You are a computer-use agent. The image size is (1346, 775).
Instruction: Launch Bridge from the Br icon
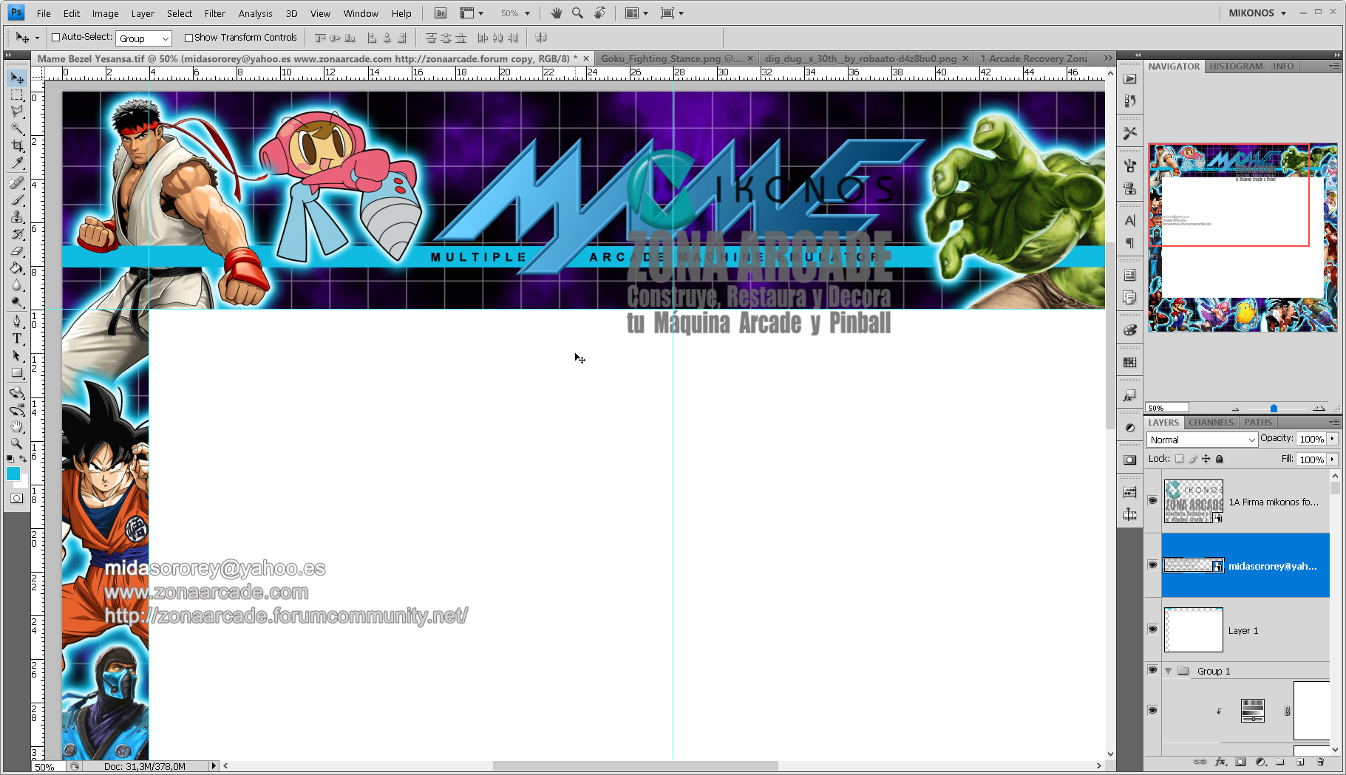pyautogui.click(x=441, y=13)
